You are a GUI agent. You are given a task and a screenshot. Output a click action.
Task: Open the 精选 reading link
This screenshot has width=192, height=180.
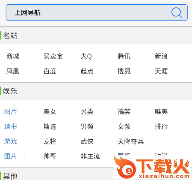point(50,126)
